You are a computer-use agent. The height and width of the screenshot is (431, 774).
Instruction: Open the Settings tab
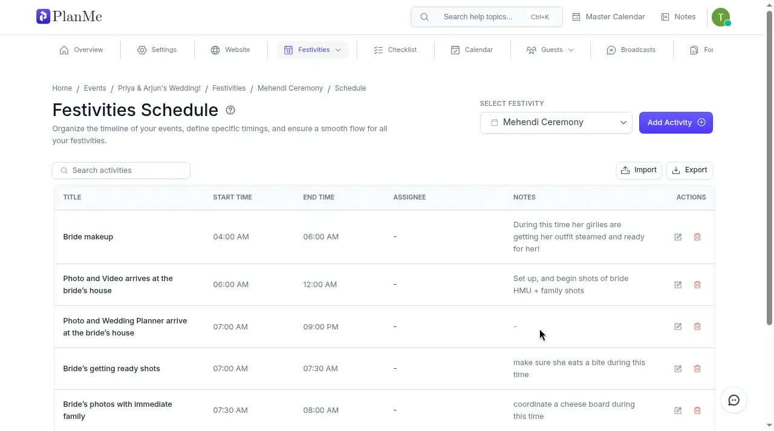click(x=157, y=50)
